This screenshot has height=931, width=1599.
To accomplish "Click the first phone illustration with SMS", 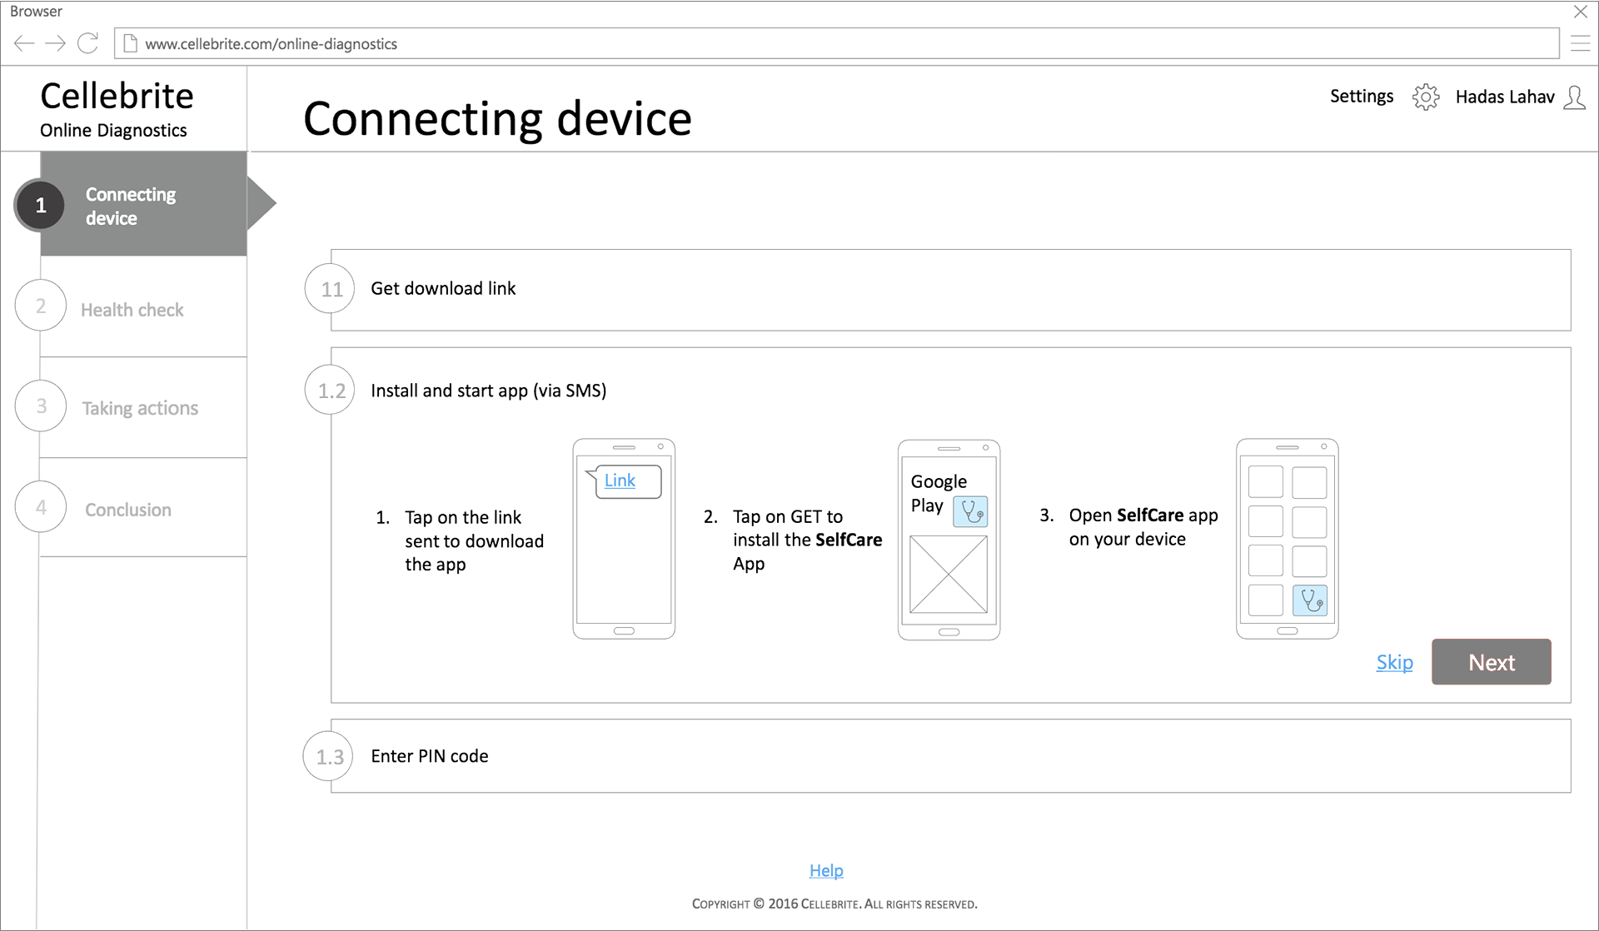I will [624, 539].
